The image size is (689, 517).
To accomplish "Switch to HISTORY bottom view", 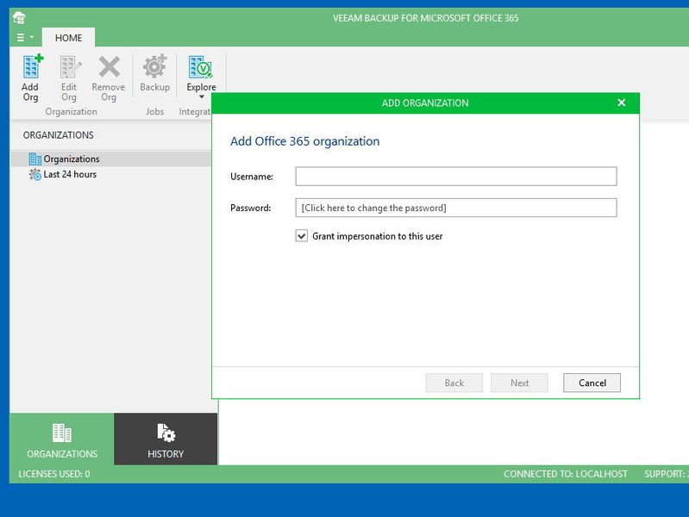I will pos(166,439).
